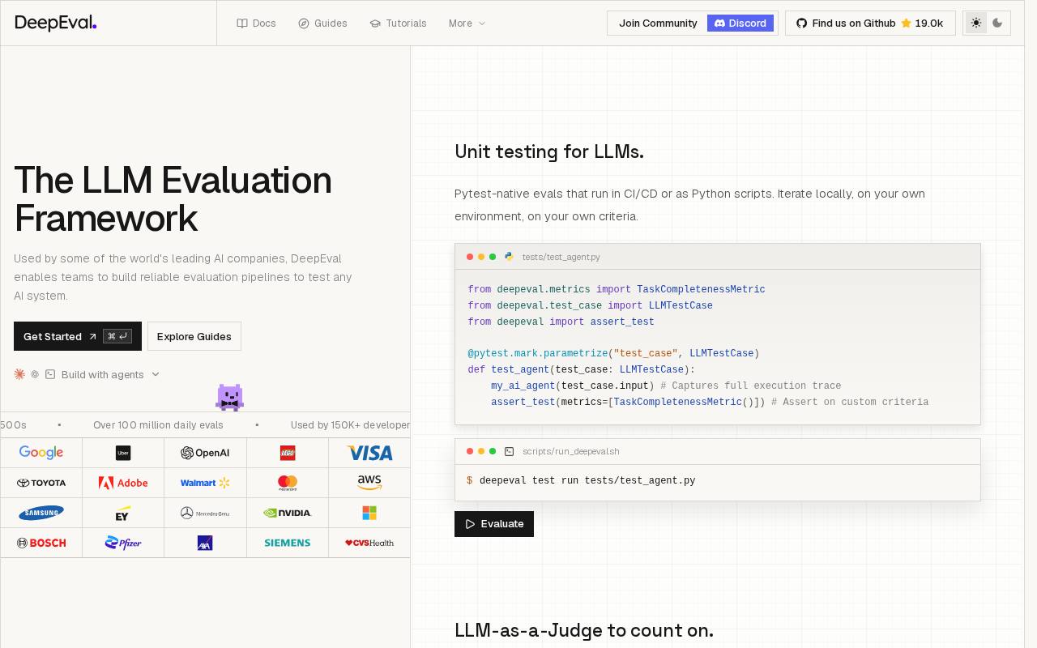The height and width of the screenshot is (648, 1037).
Task: Click the red dot on test_agent.py window
Action: 470,257
